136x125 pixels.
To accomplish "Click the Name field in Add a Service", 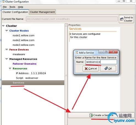I will click(101, 62).
